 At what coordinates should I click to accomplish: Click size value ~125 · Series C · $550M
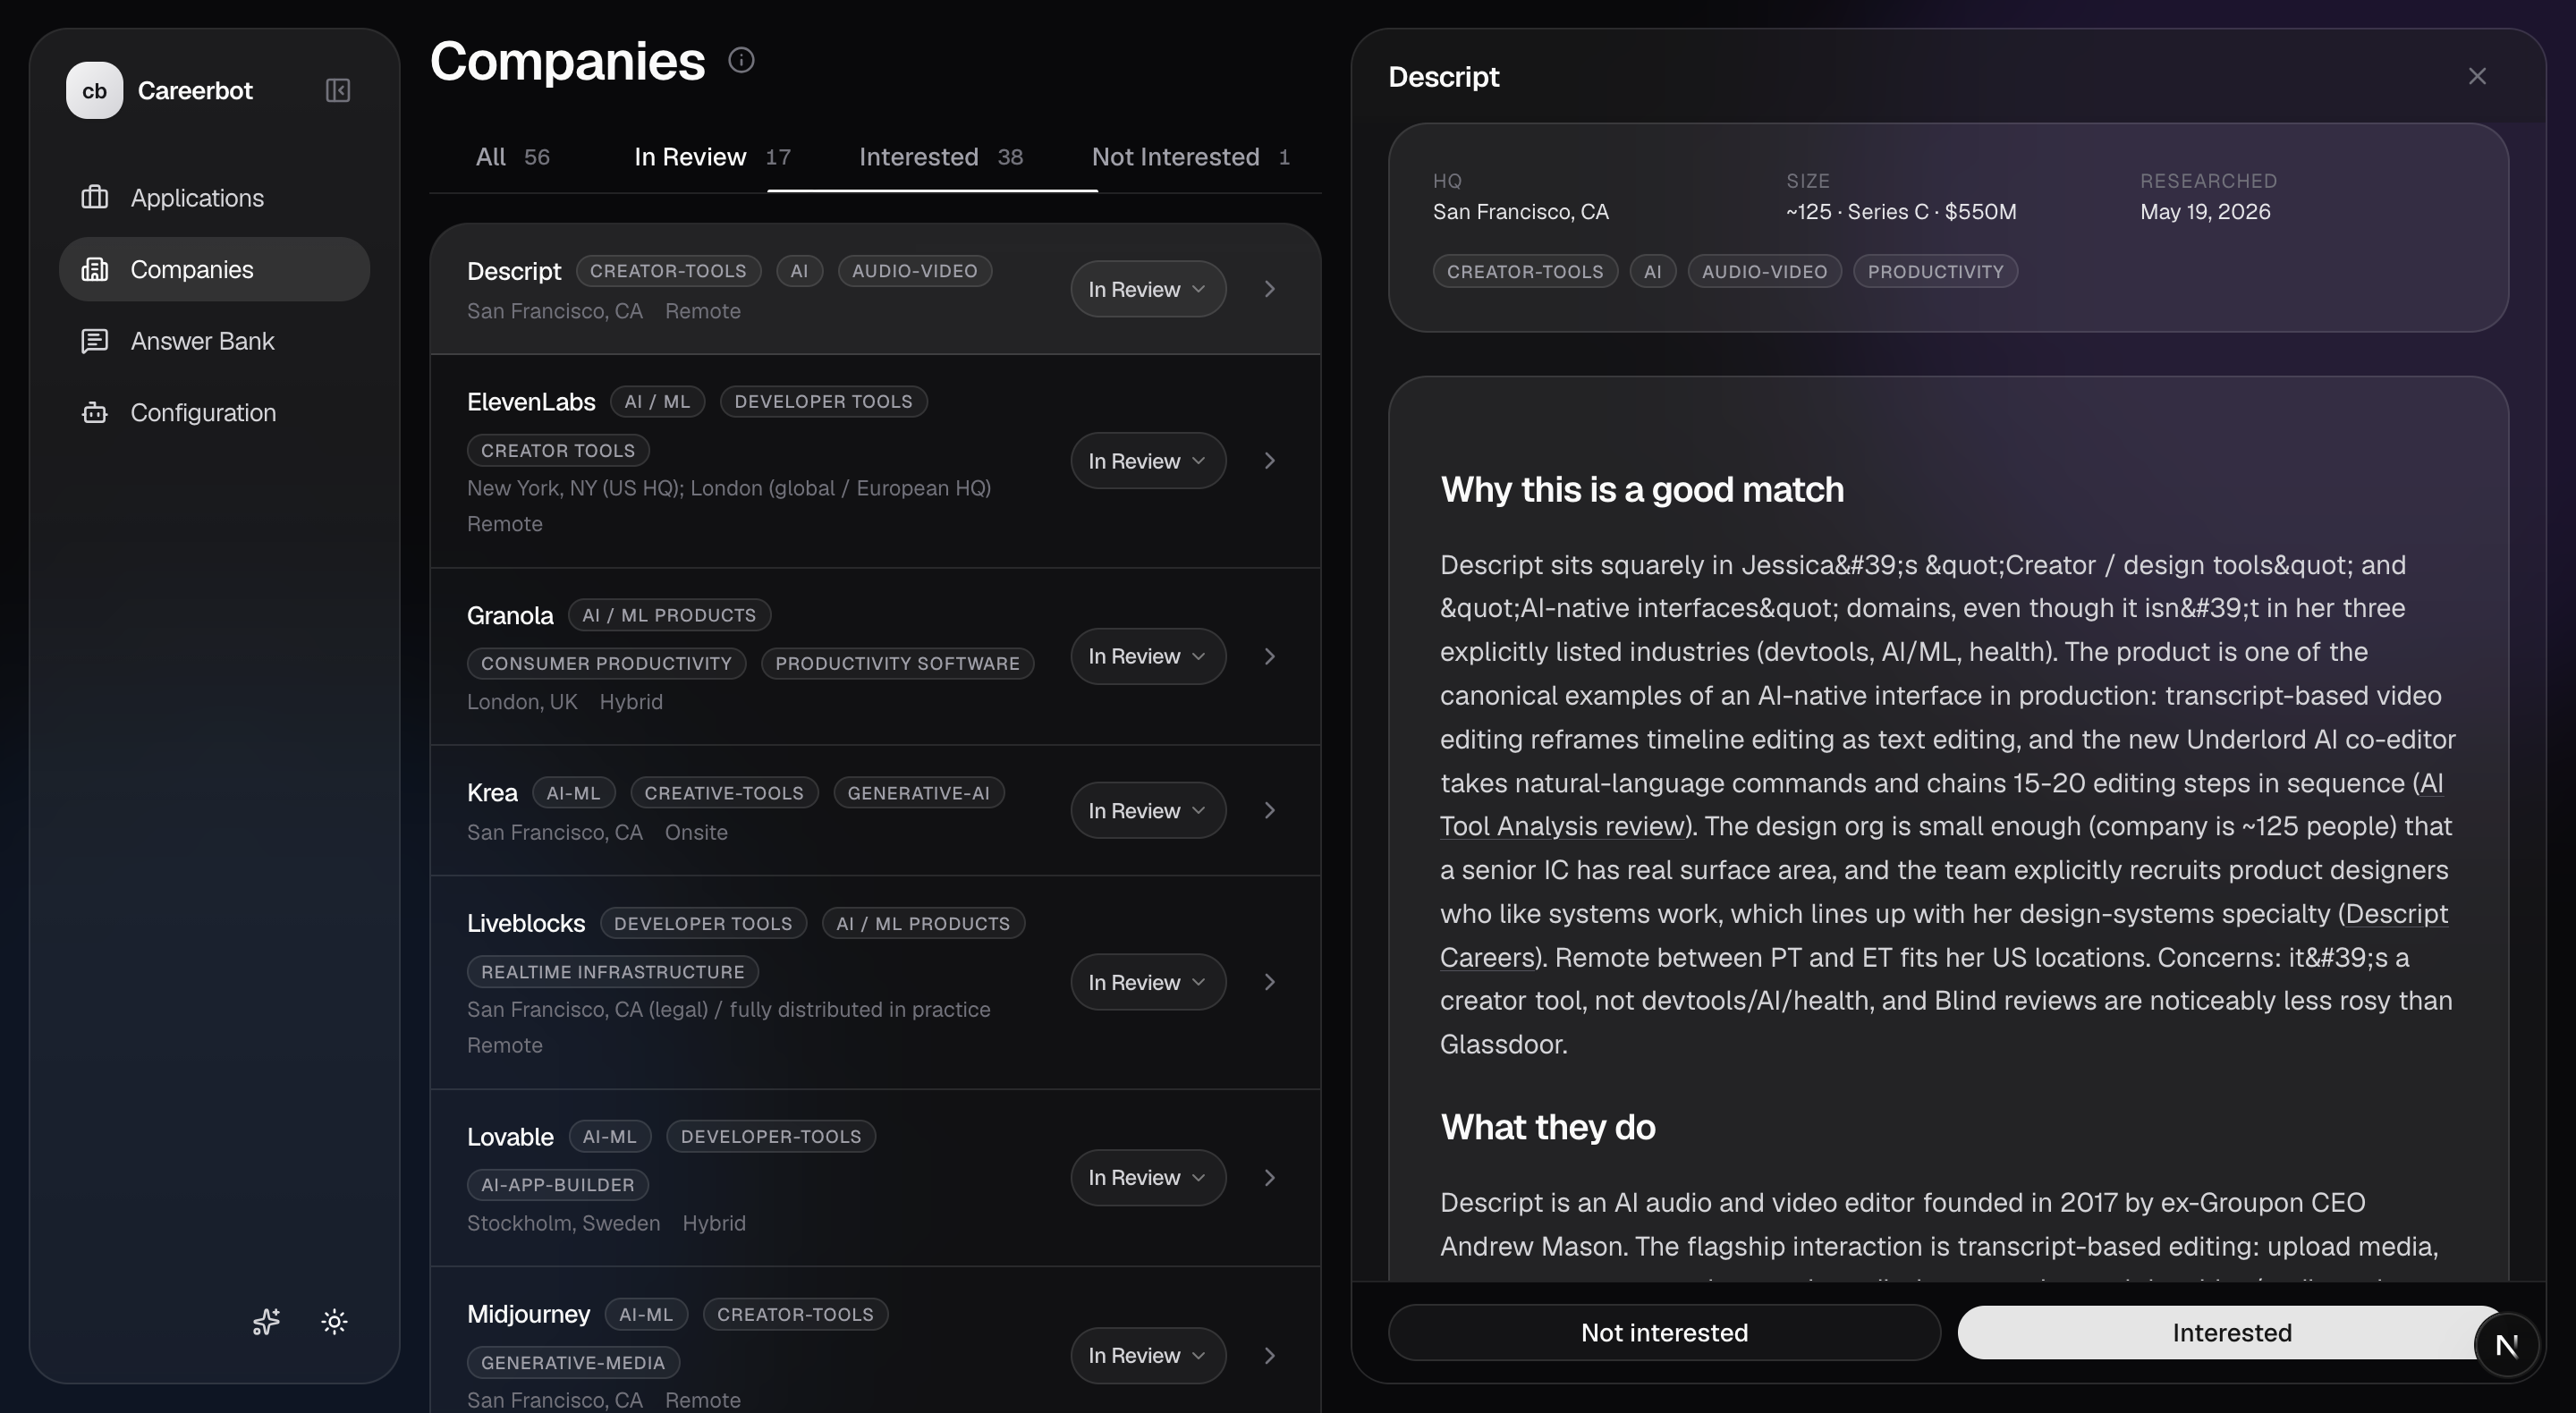click(1901, 212)
